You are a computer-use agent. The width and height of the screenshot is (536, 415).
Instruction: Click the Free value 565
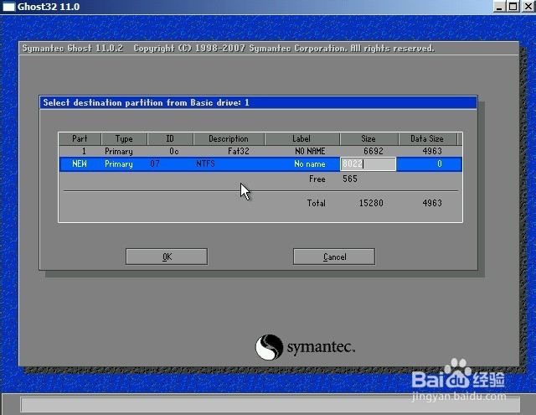click(x=350, y=179)
